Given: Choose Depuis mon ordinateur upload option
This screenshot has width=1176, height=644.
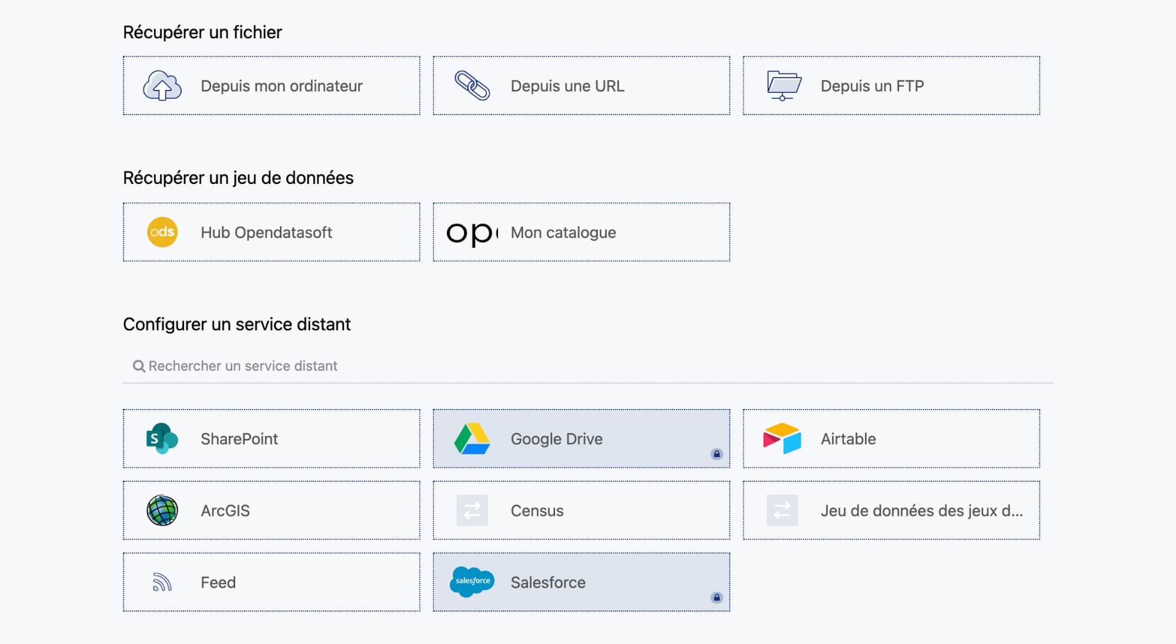Looking at the screenshot, I should coord(281,86).
